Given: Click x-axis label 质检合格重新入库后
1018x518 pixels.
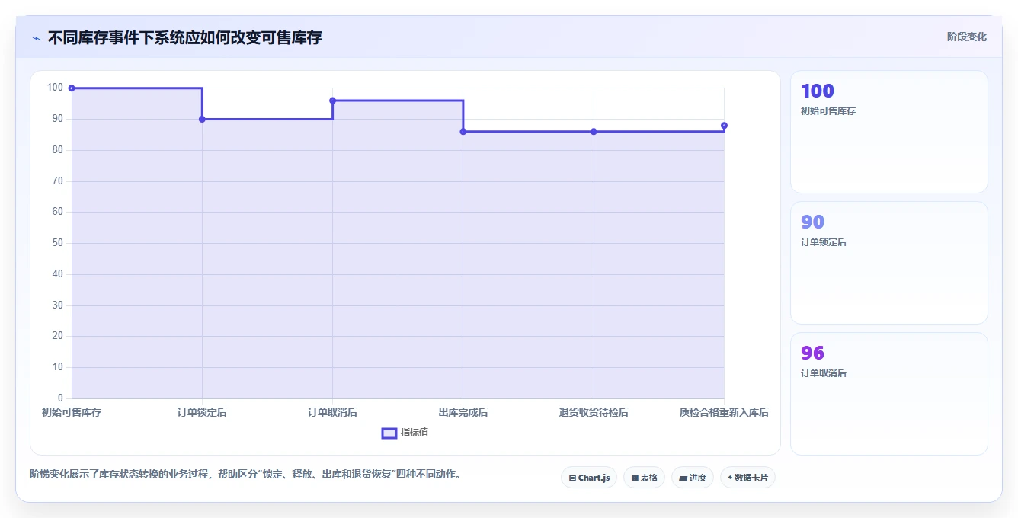Looking at the screenshot, I should pos(724,412).
